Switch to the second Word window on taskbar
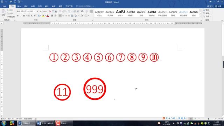The width and height of the screenshot is (224, 126). pos(45,123)
